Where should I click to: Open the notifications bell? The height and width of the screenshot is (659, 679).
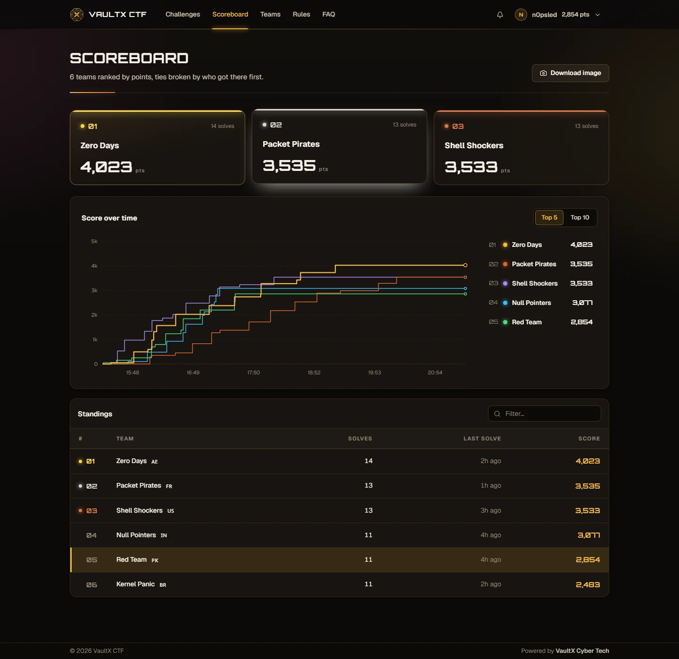point(500,15)
